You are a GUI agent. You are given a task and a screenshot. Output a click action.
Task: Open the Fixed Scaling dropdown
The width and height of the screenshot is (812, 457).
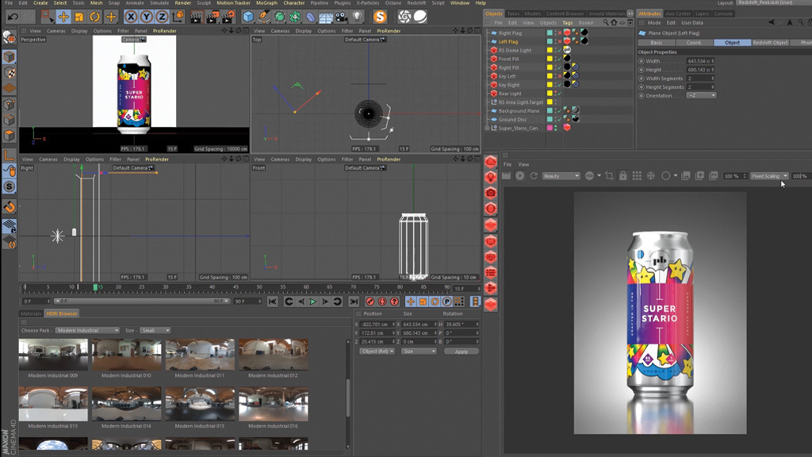(769, 176)
